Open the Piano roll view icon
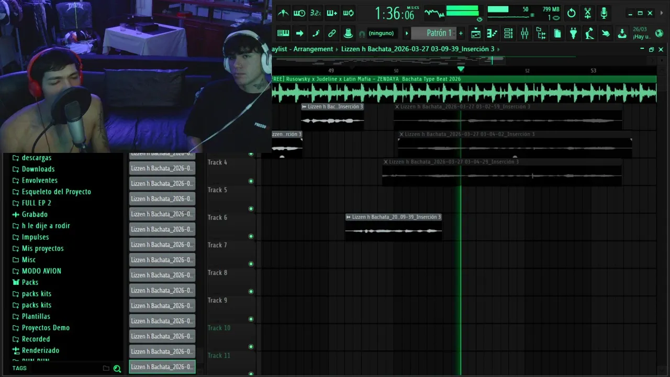Viewport: 670px width, 377px height. tap(492, 34)
